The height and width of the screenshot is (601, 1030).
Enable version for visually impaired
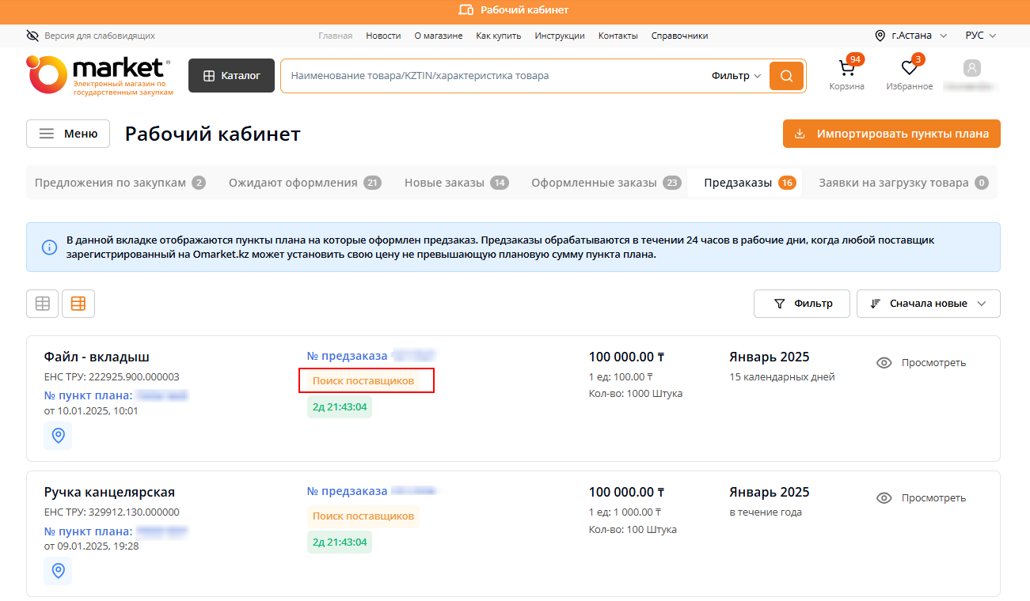pyautogui.click(x=90, y=36)
